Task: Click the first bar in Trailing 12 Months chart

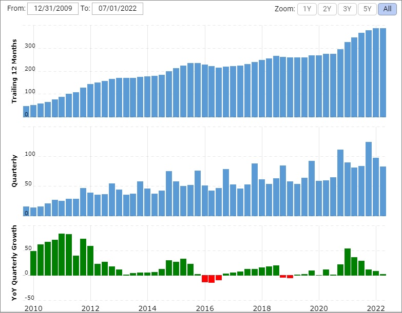Action: click(x=26, y=112)
